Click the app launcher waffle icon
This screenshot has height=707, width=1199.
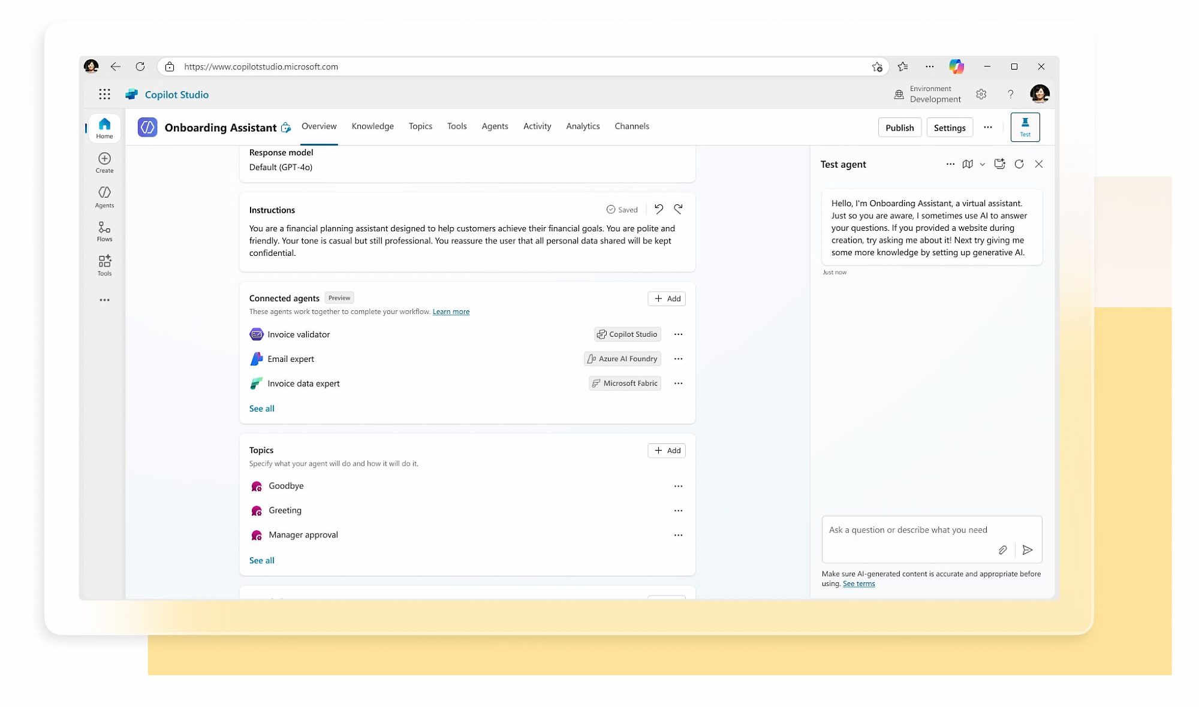pos(104,94)
